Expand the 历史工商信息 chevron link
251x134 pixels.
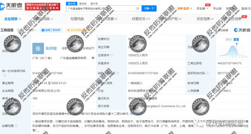tap(26, 30)
